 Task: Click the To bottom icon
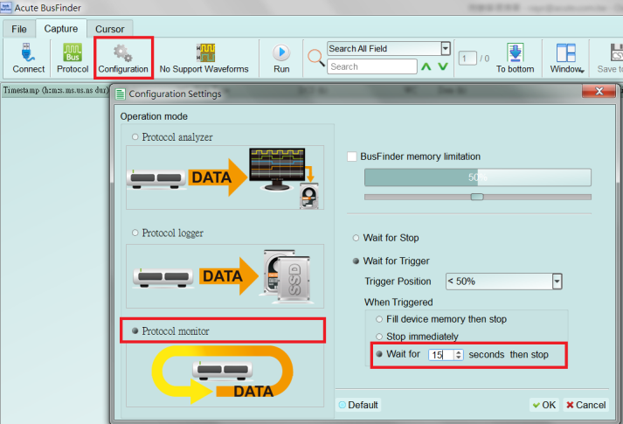515,52
